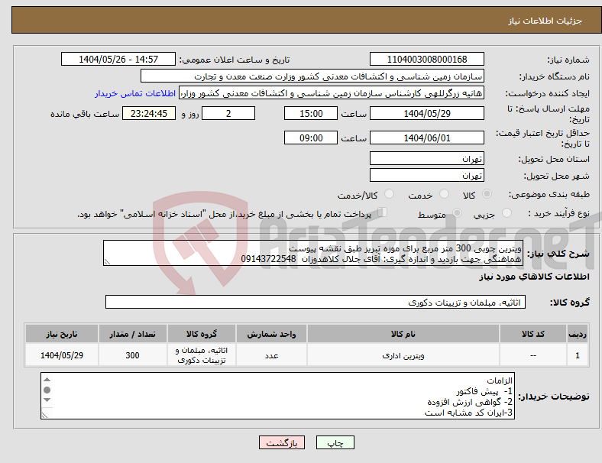
Task: Click the need number field 1104003008000168
Action: [426, 59]
